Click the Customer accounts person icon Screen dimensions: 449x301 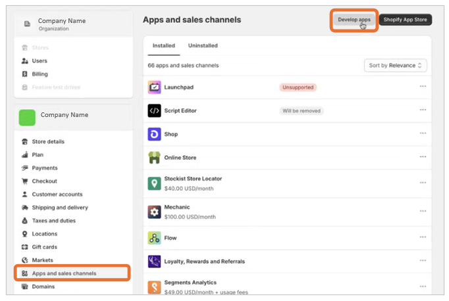(25, 194)
